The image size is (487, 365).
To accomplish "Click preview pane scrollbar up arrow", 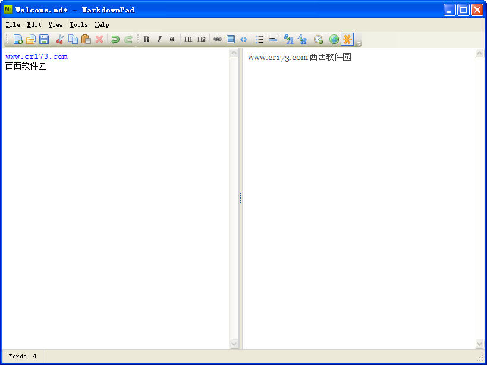I will pyautogui.click(x=479, y=53).
